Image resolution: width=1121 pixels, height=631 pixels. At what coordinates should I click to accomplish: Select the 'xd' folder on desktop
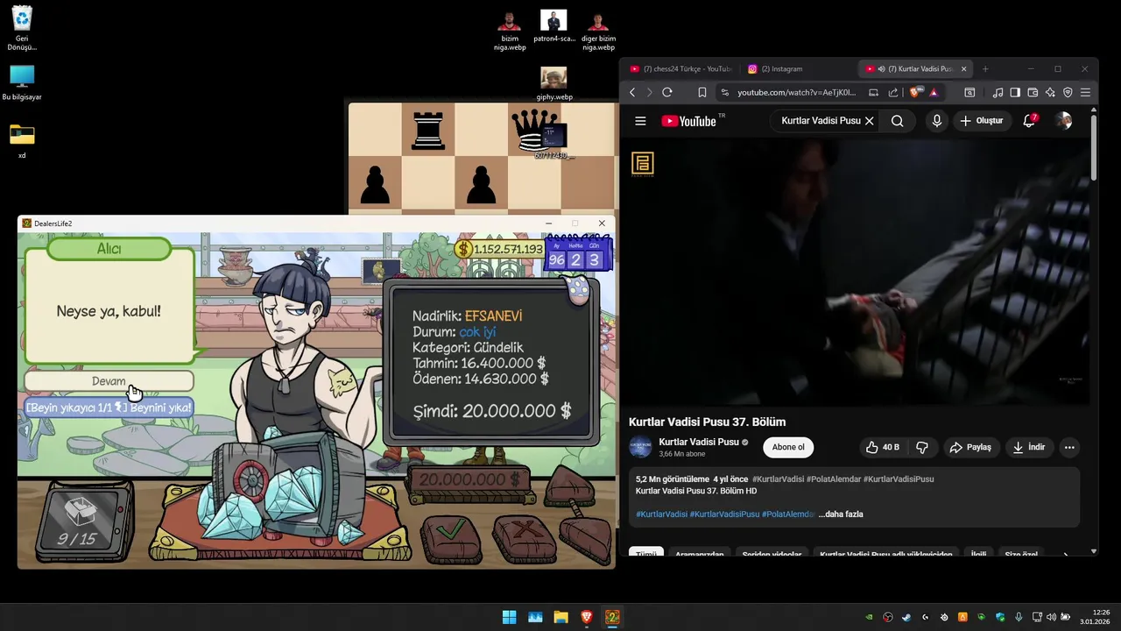point(22,140)
